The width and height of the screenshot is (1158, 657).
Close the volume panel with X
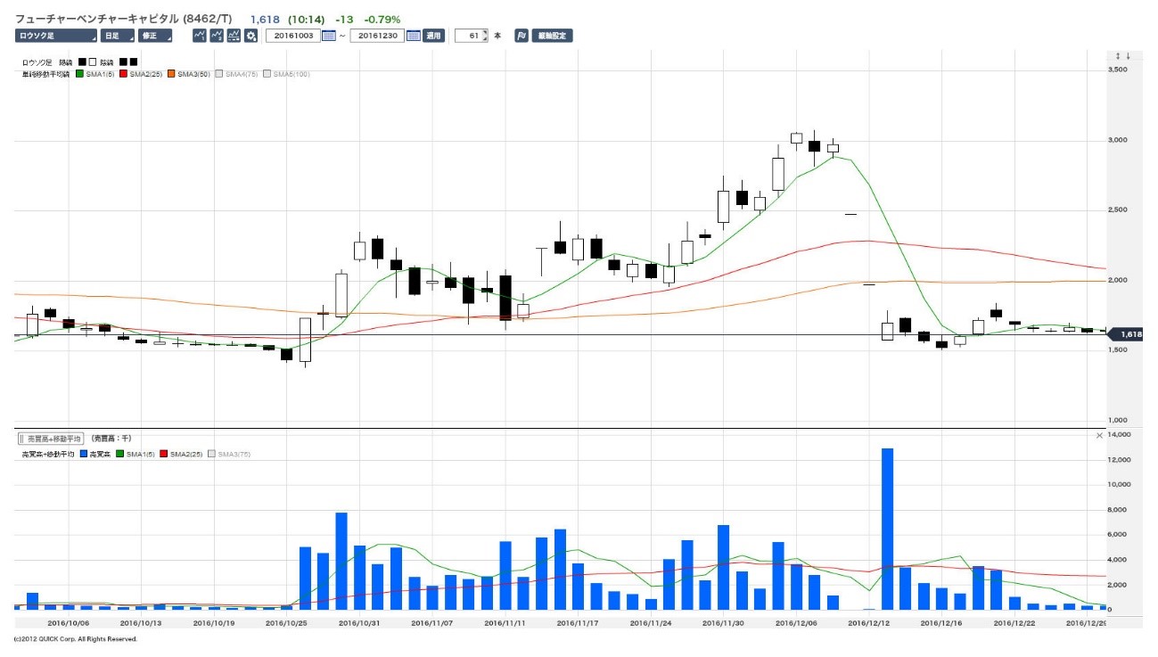[1099, 435]
